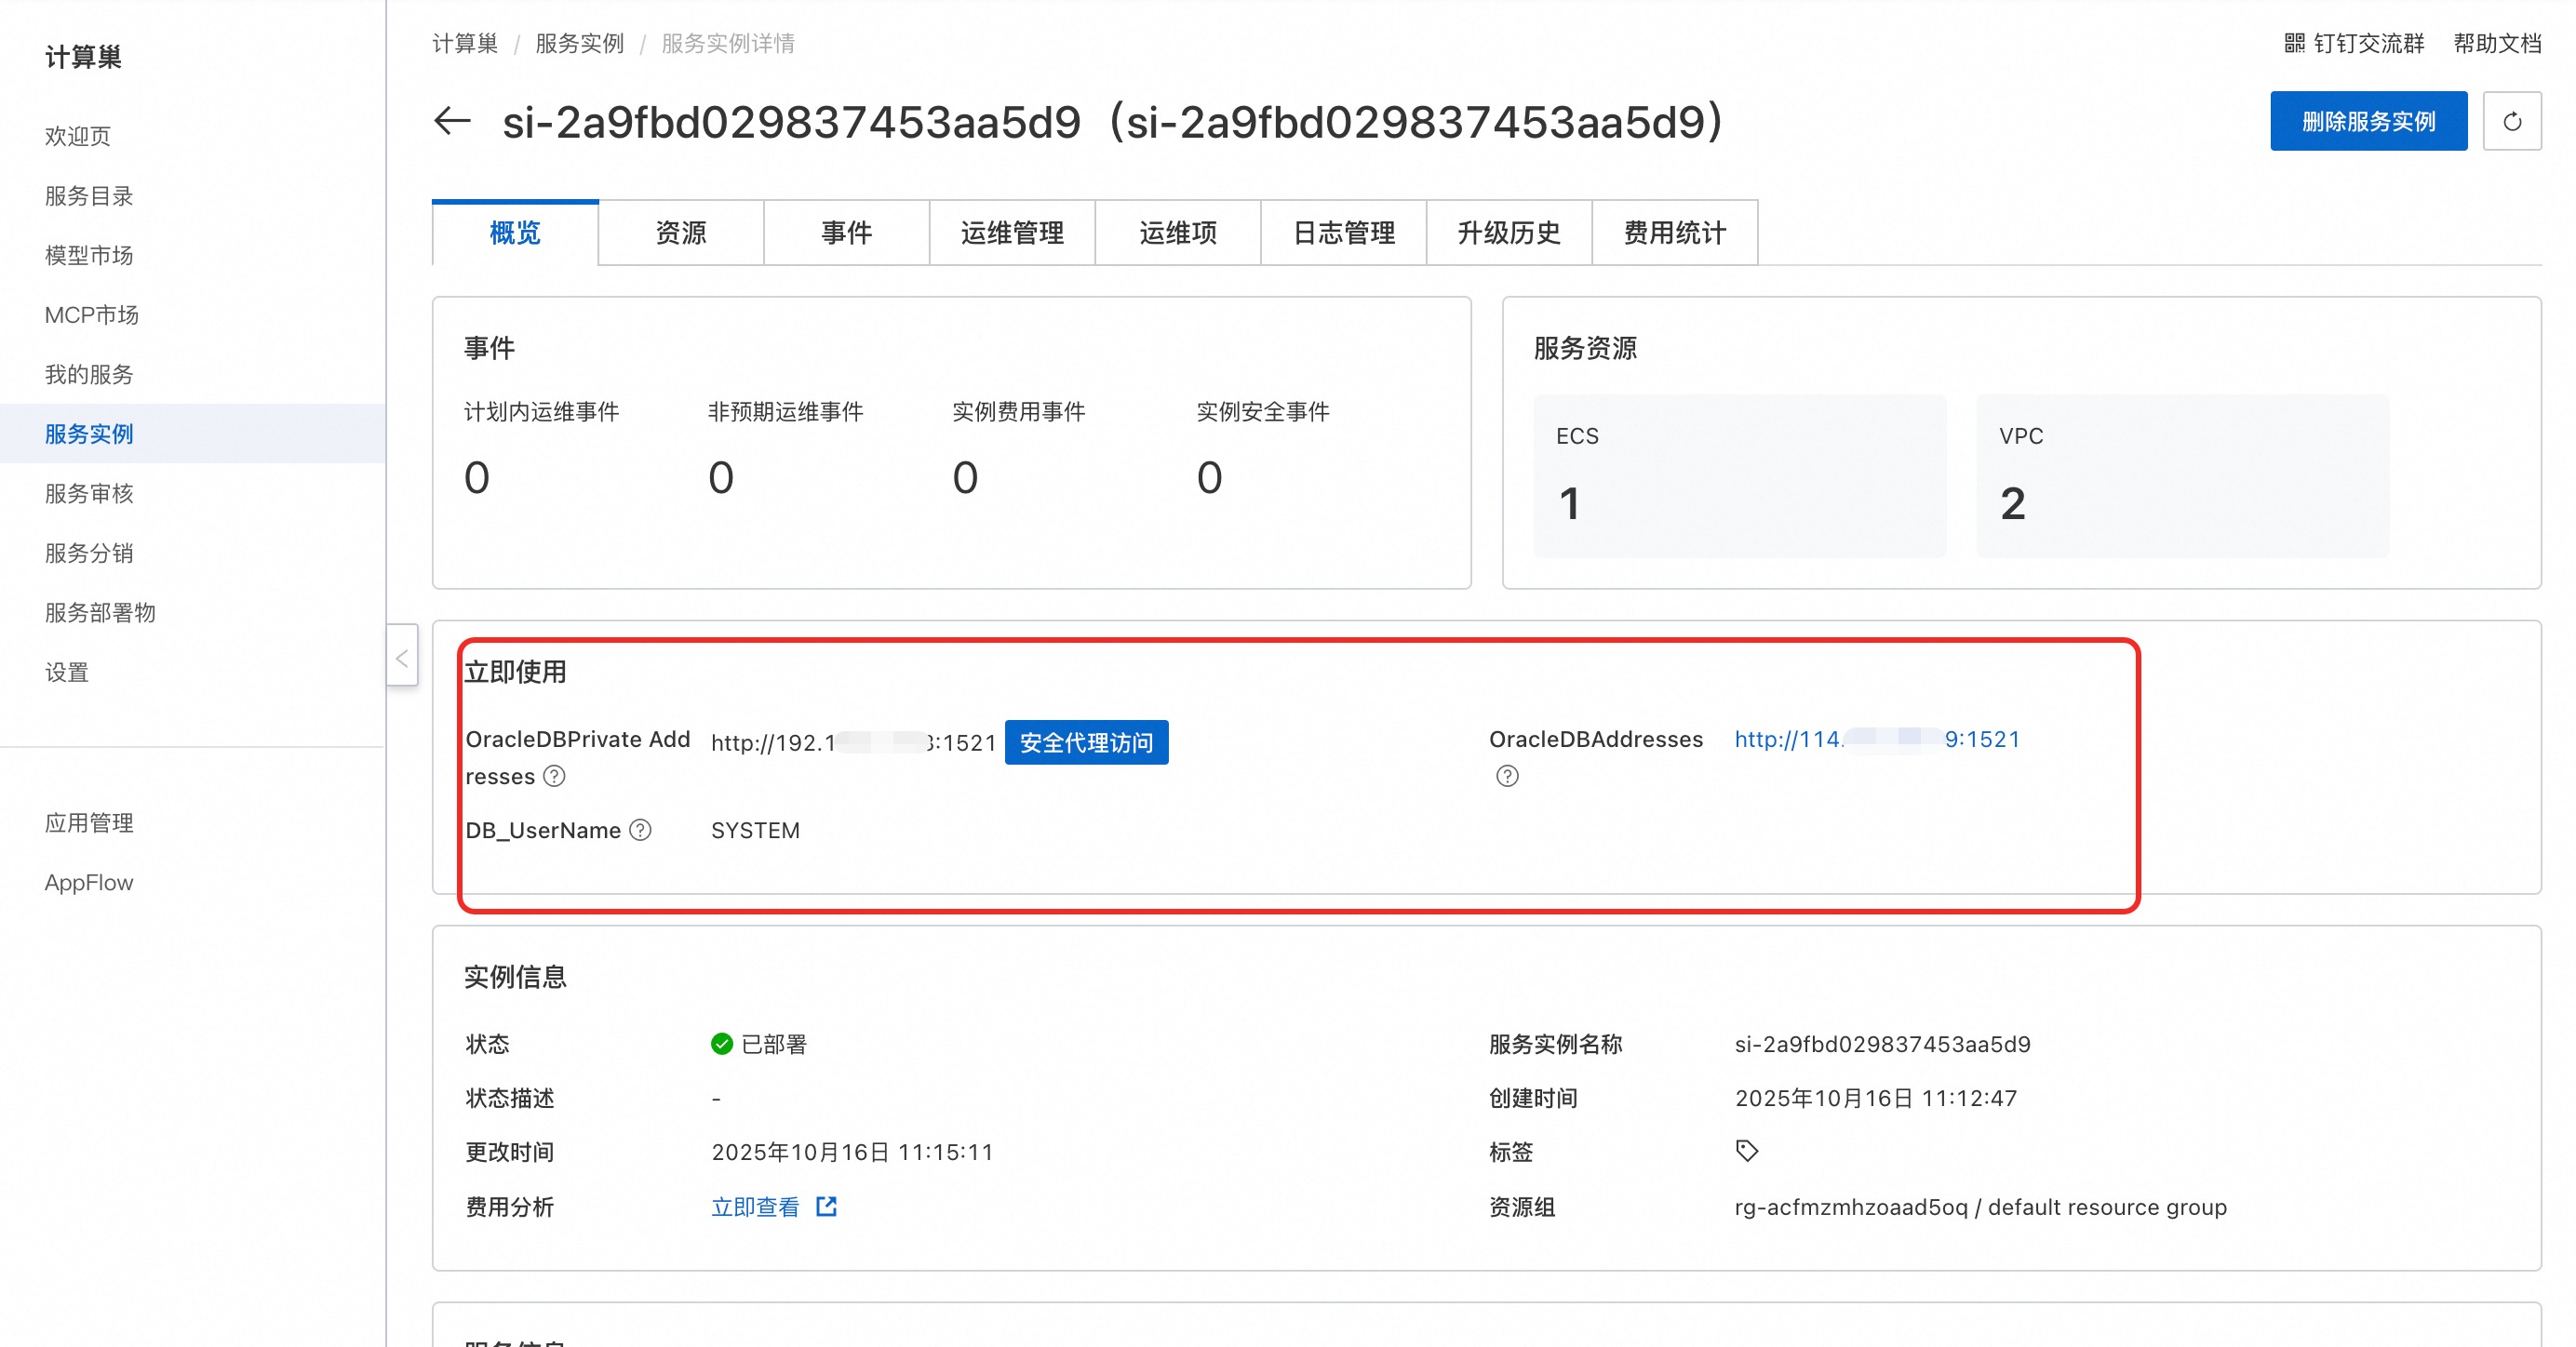Screen dimensions: 2576x1347
Task: Navigate to 服务目录 in sidebar
Action: 89,196
